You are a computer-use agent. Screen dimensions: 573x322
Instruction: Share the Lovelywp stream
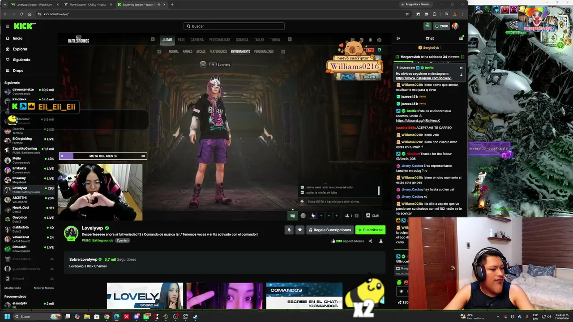[x=370, y=241]
